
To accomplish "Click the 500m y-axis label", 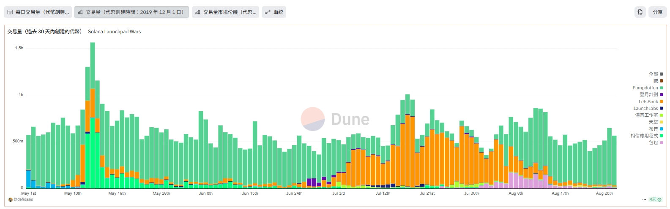I will (18, 141).
